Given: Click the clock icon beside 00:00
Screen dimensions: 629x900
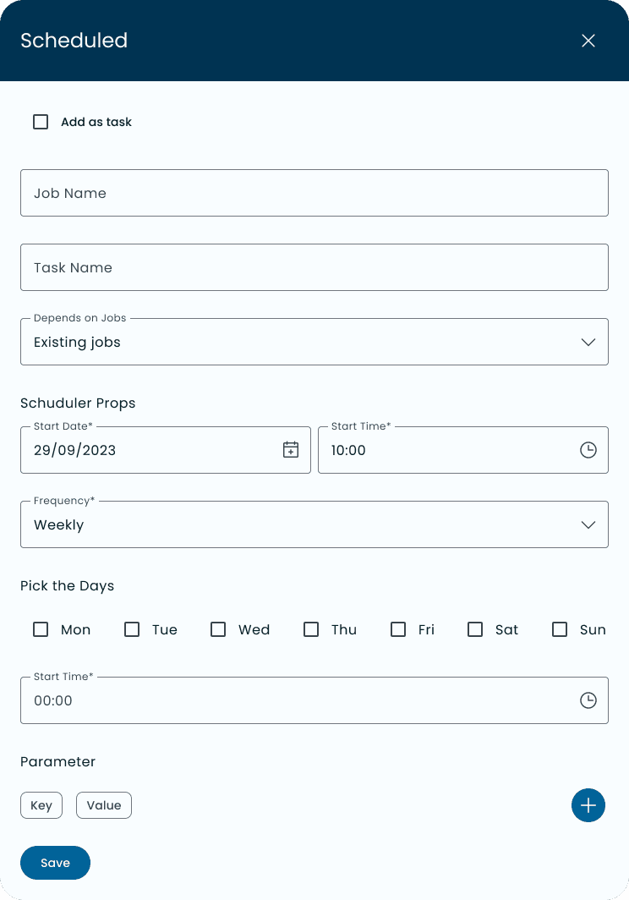Looking at the screenshot, I should pos(588,700).
